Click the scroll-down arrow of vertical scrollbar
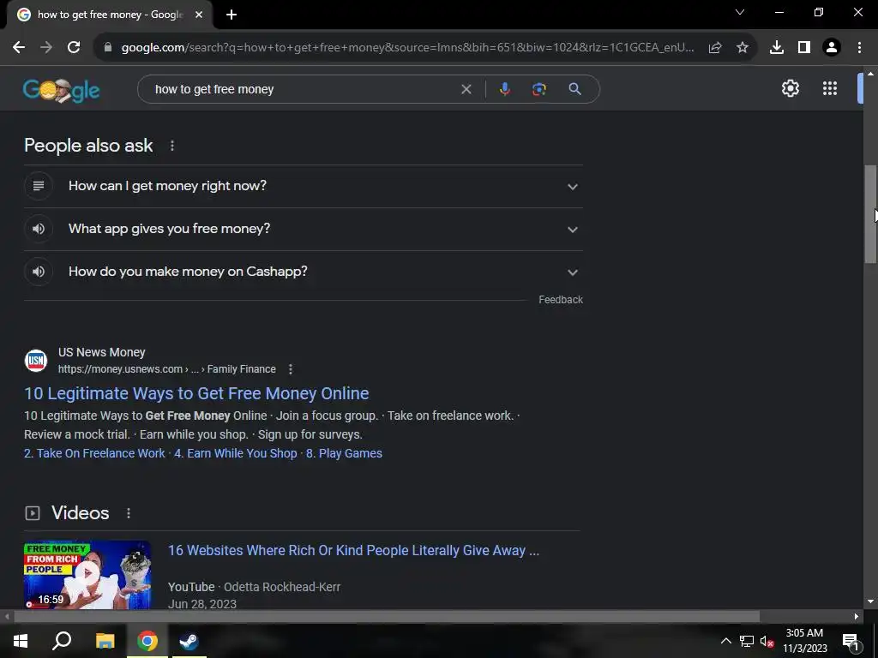Screen dimensions: 878x658 [x=870, y=601]
